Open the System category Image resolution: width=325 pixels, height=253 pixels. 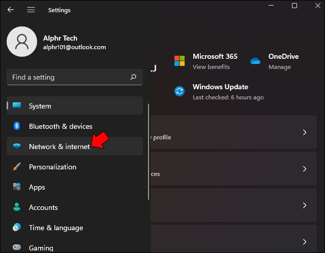pyautogui.click(x=75, y=105)
